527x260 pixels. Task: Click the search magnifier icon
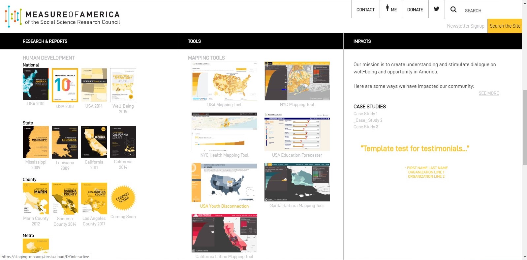(x=453, y=10)
